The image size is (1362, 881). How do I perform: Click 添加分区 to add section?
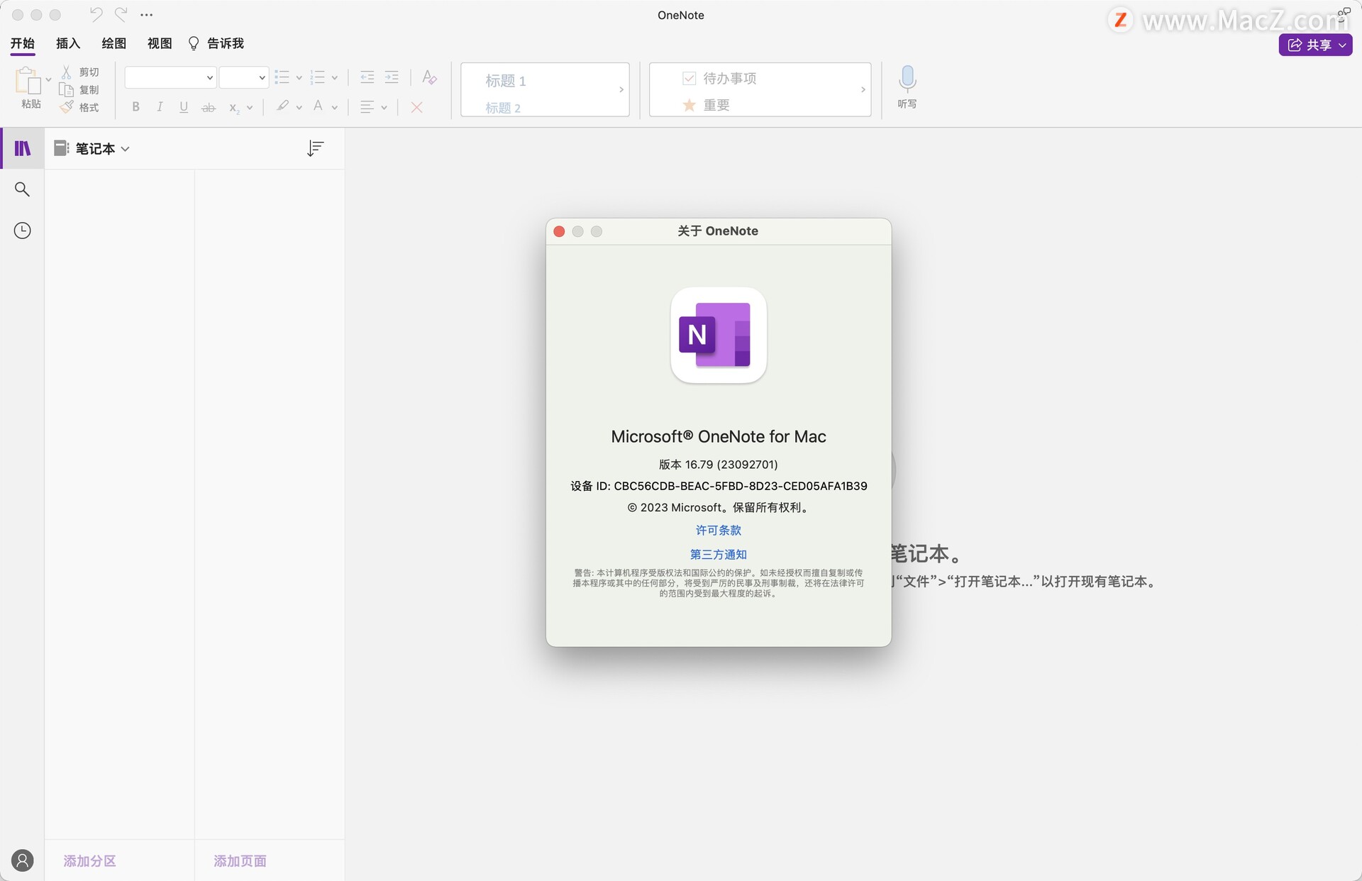(89, 860)
